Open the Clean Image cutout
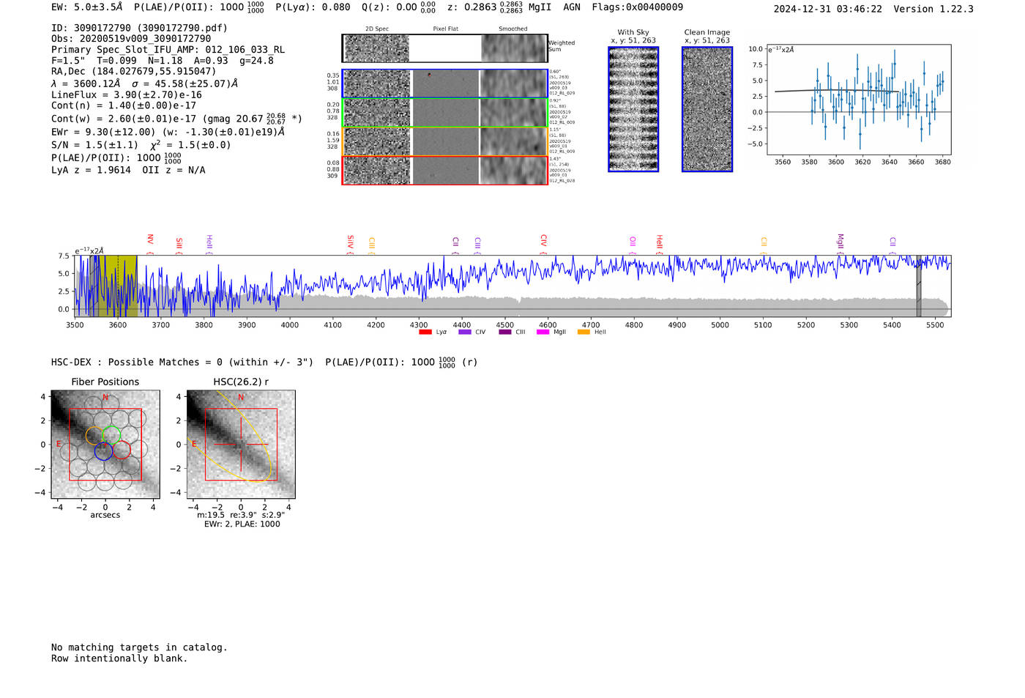Image resolution: width=1025 pixels, height=698 pixels. (707, 109)
